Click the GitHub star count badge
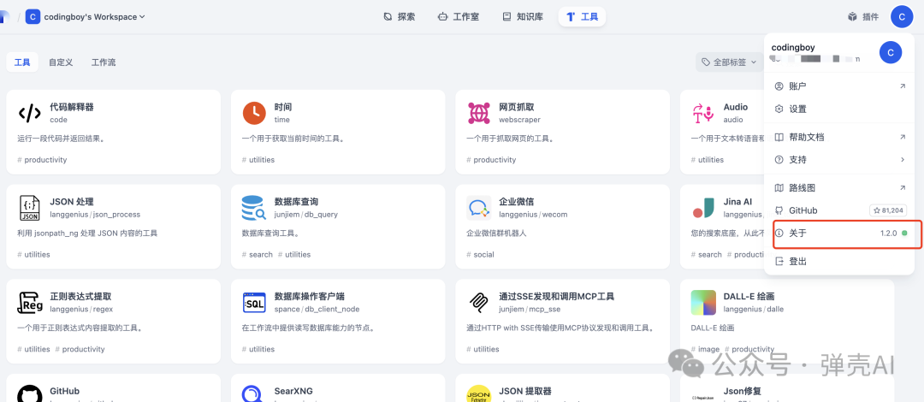 [x=888, y=210]
